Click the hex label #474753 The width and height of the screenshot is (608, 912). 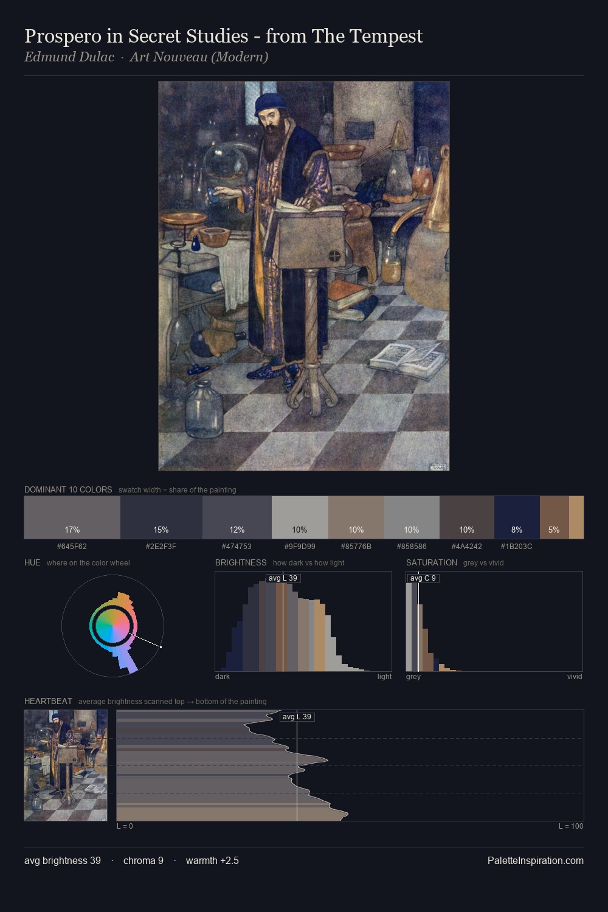click(237, 547)
